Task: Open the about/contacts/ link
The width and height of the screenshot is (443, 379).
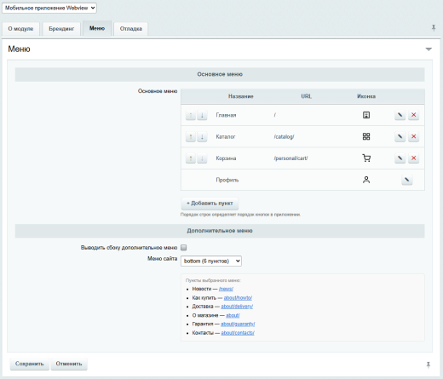Action: pos(238,333)
